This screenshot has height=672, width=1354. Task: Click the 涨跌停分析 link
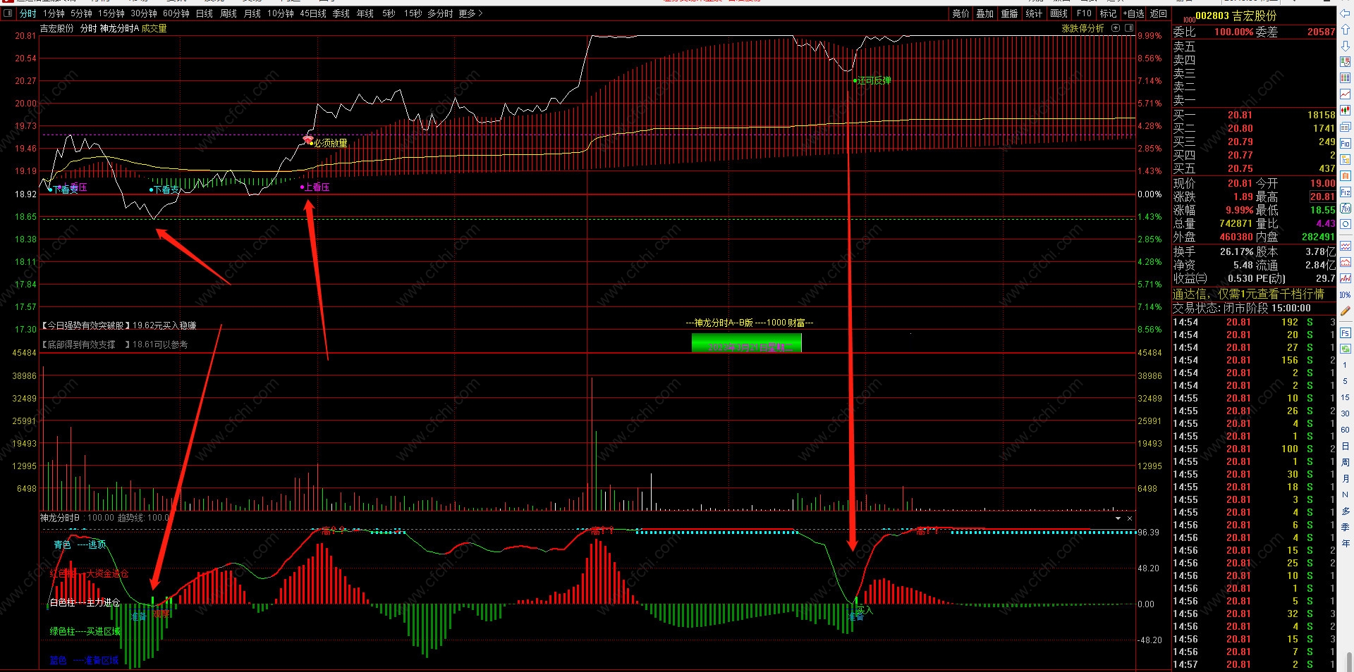click(x=1082, y=28)
